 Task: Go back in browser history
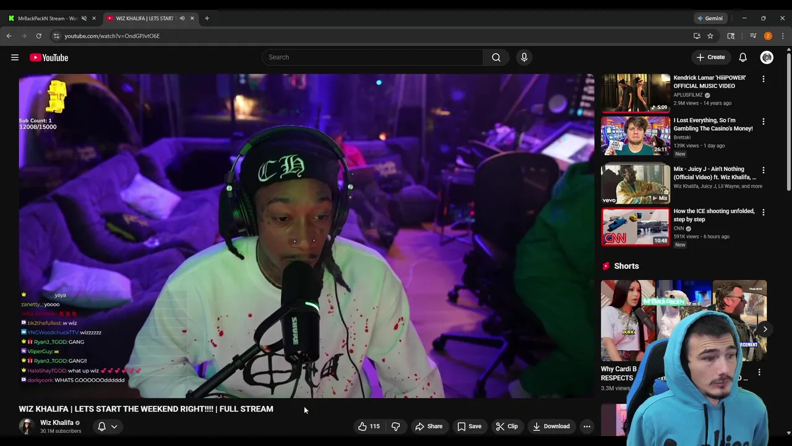(9, 36)
